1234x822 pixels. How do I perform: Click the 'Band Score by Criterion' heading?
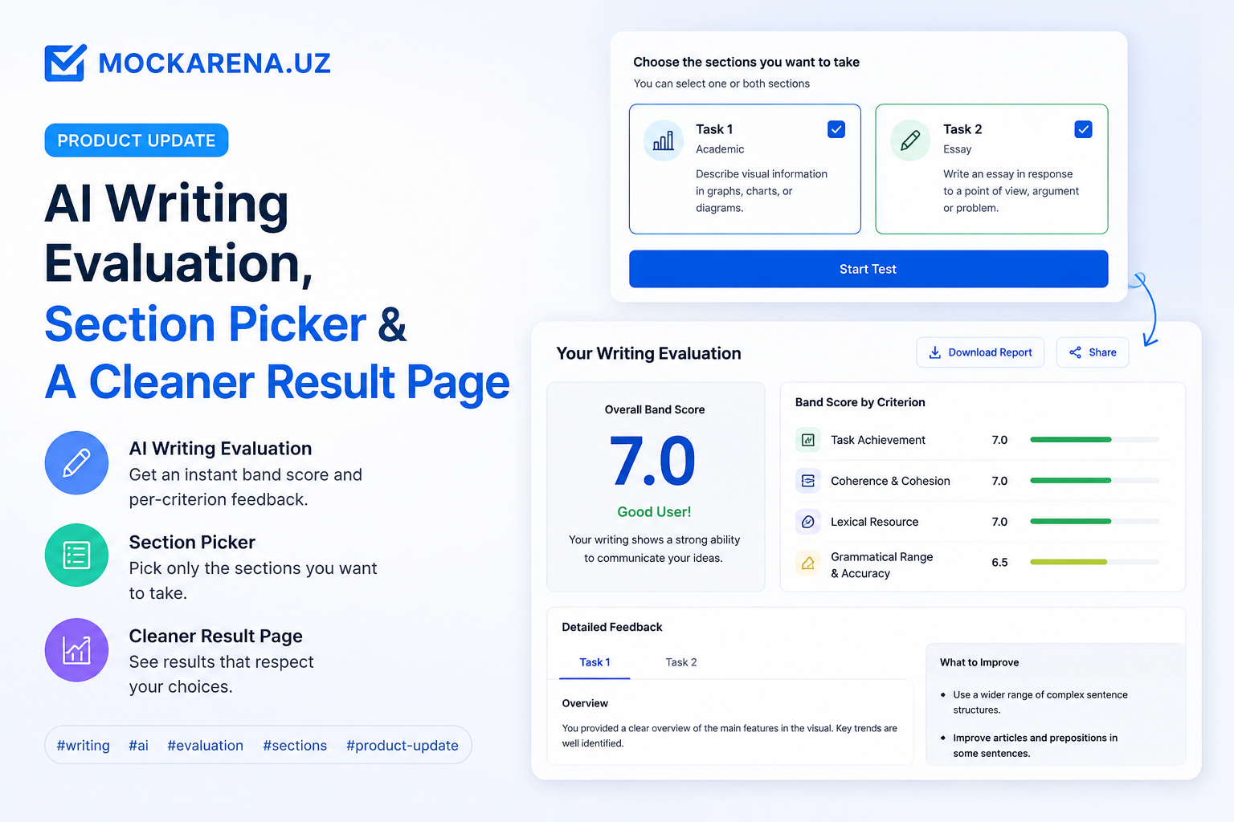click(x=860, y=402)
